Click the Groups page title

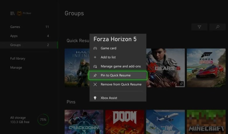[74, 13]
